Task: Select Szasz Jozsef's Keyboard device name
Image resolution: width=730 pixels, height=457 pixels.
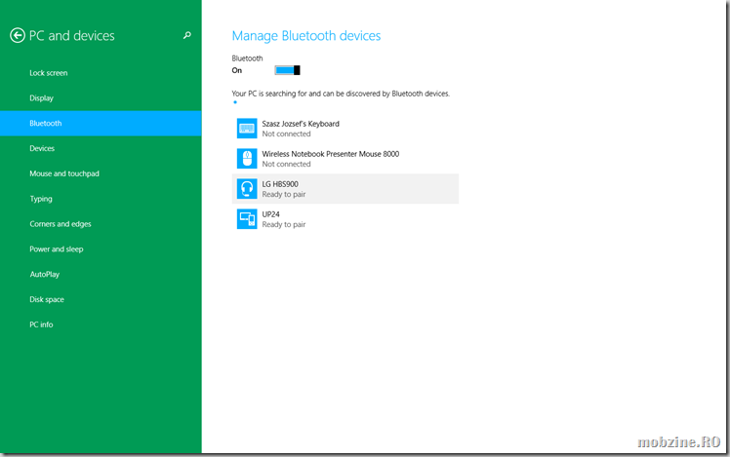Action: (x=301, y=124)
